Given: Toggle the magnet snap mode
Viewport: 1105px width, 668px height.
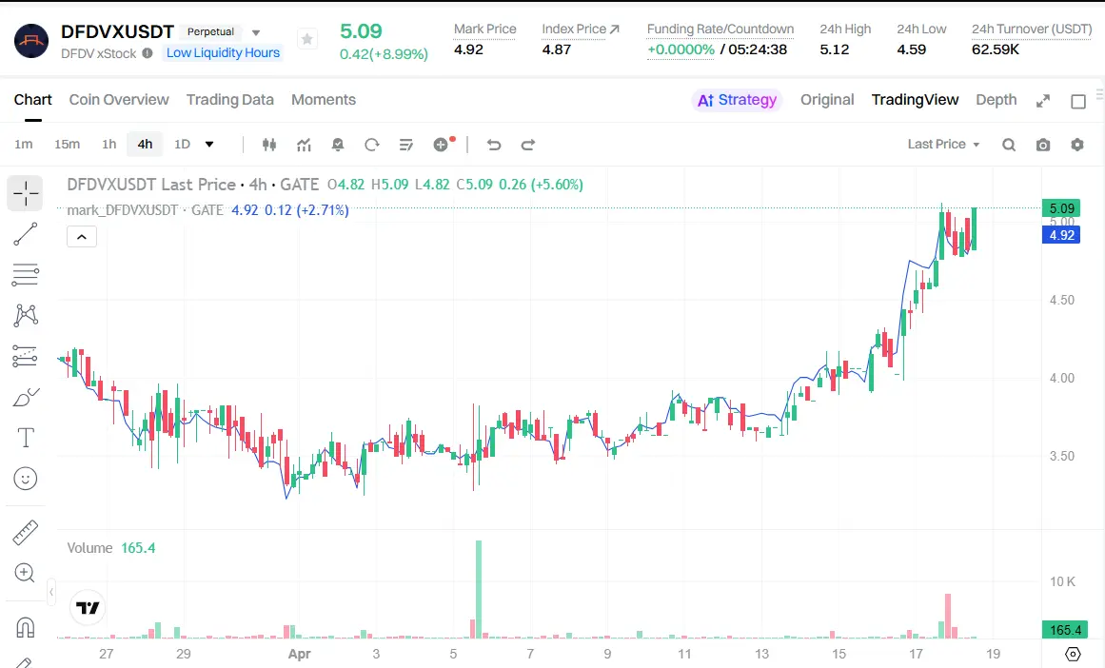Looking at the screenshot, I should click(x=26, y=626).
